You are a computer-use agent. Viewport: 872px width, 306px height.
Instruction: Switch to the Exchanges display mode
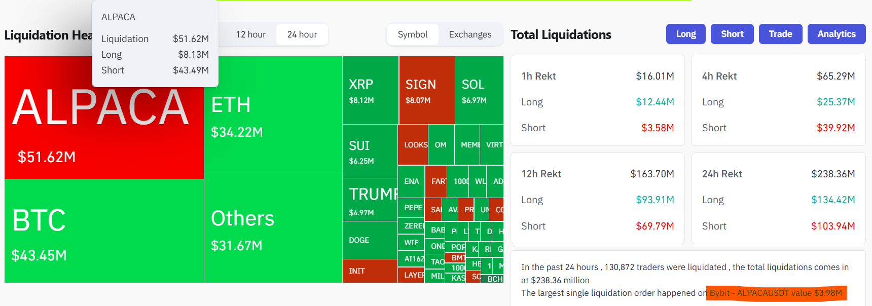(x=469, y=34)
